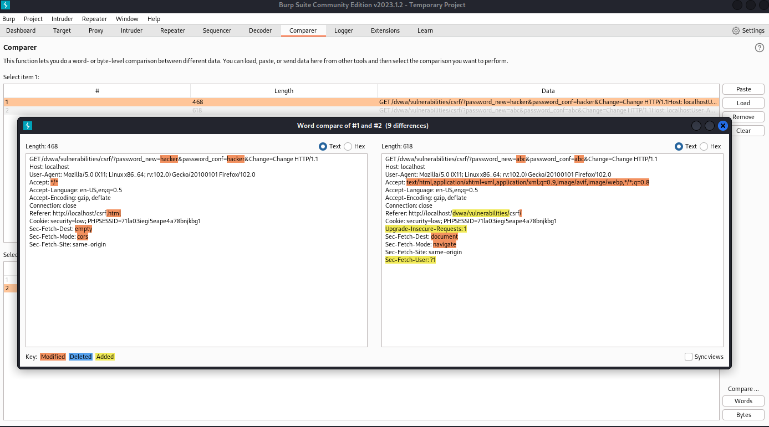Switch to the Logger tab
This screenshot has width=769, height=427.
click(x=344, y=30)
